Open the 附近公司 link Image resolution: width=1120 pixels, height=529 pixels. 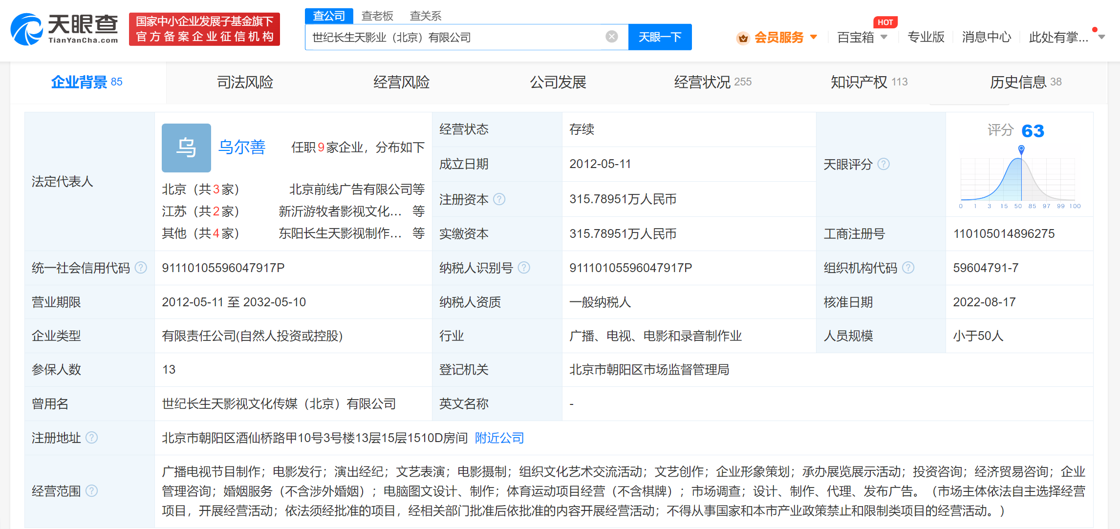click(499, 438)
